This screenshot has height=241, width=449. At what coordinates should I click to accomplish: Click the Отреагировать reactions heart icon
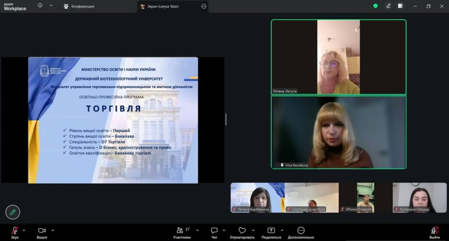pyautogui.click(x=242, y=230)
